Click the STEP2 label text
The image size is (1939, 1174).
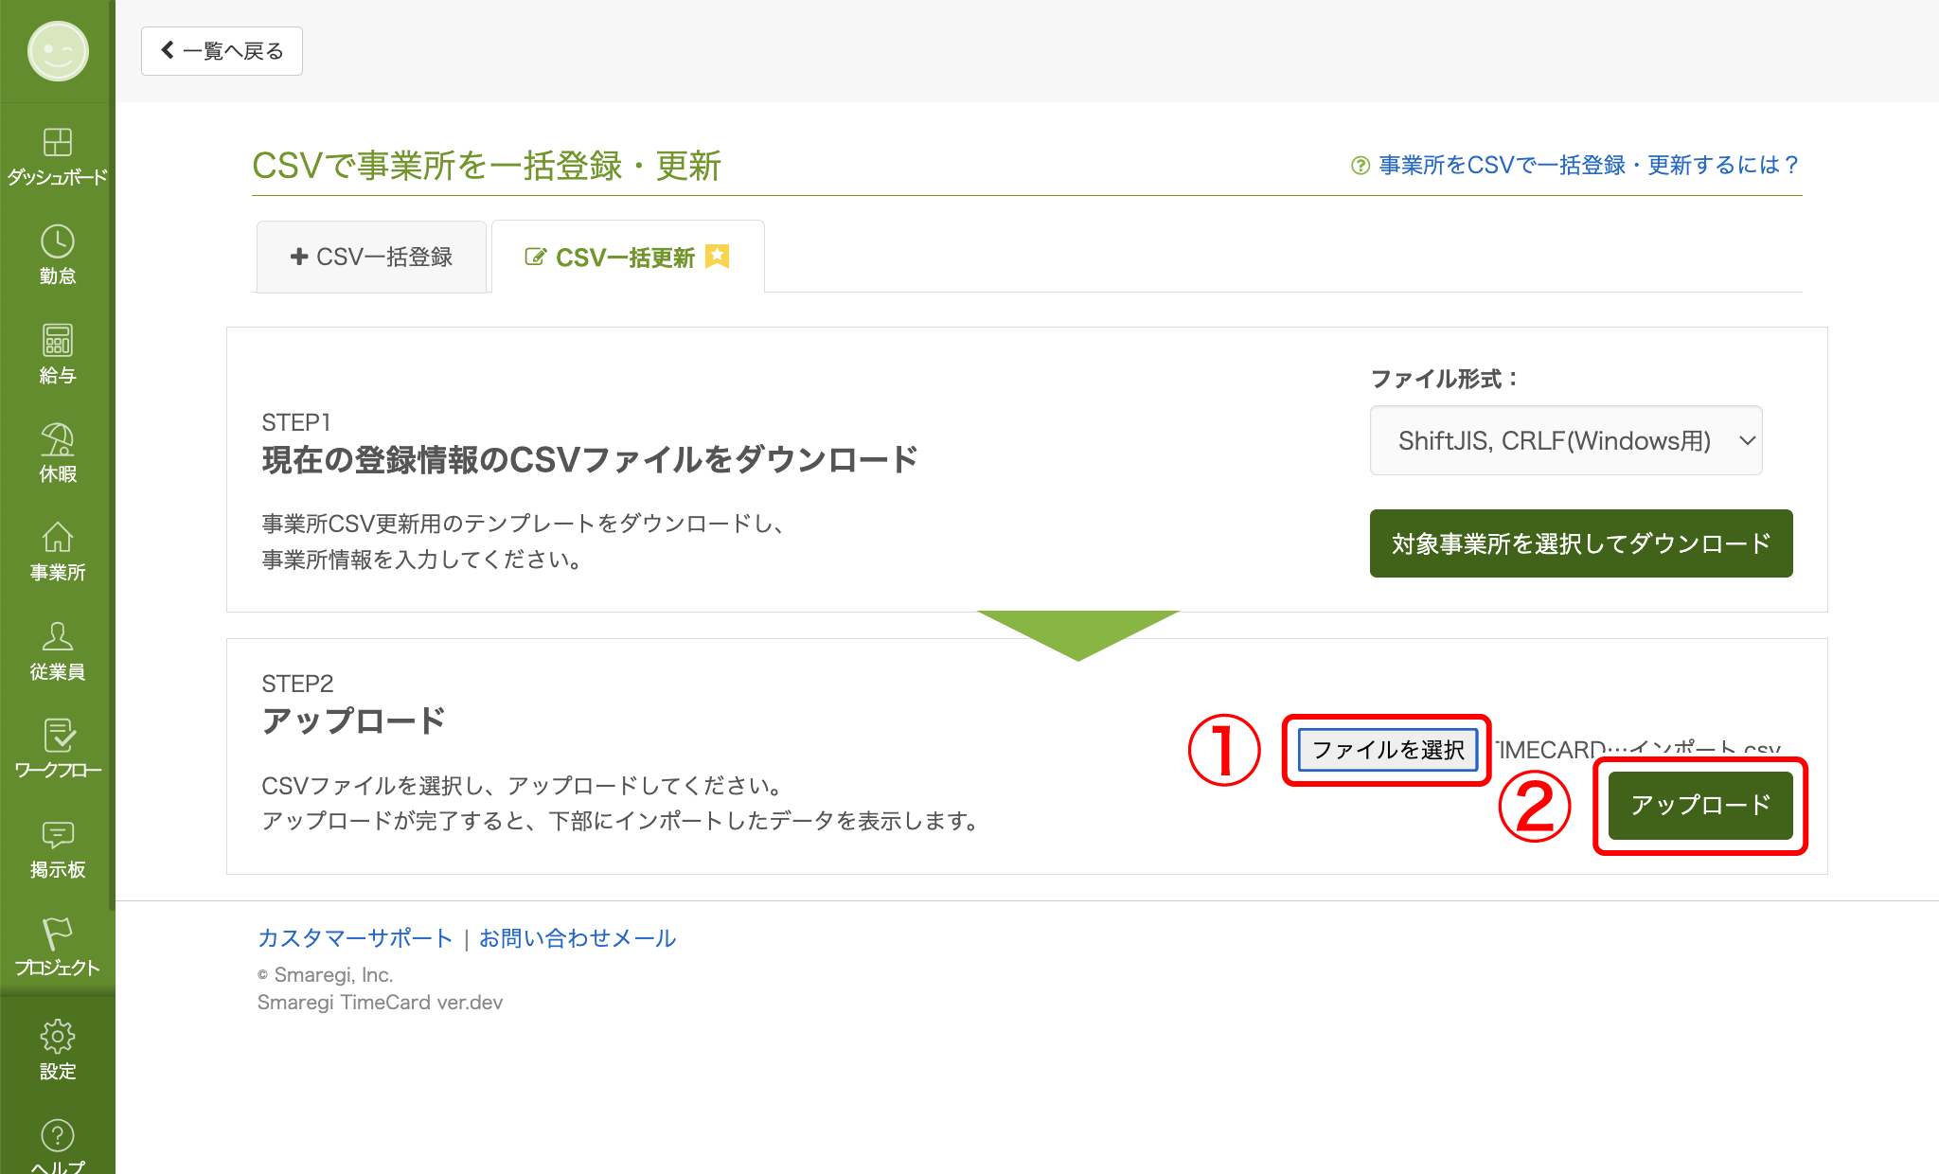pos(297,684)
